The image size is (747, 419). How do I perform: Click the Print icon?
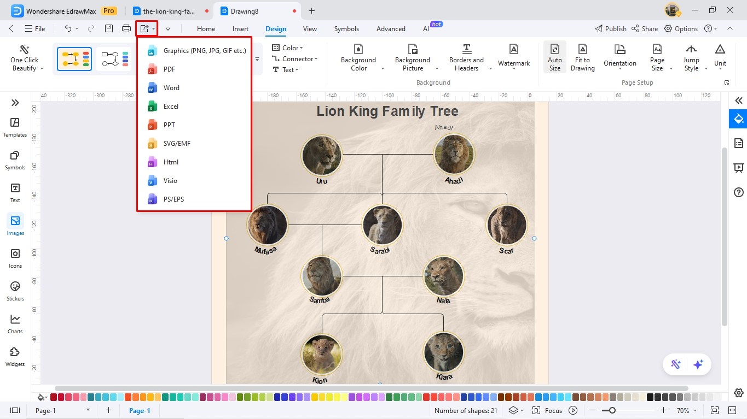126,28
